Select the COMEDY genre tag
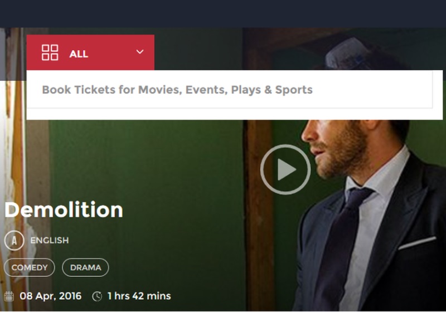 [x=30, y=267]
